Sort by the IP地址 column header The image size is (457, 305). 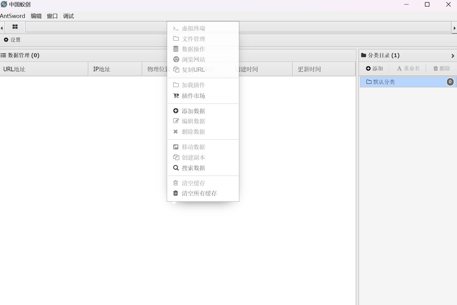pos(115,69)
